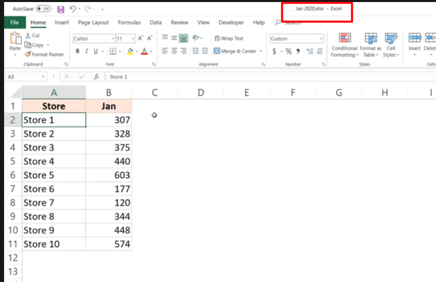
Task: Click the formula bar showing Store 1
Action: pos(270,76)
